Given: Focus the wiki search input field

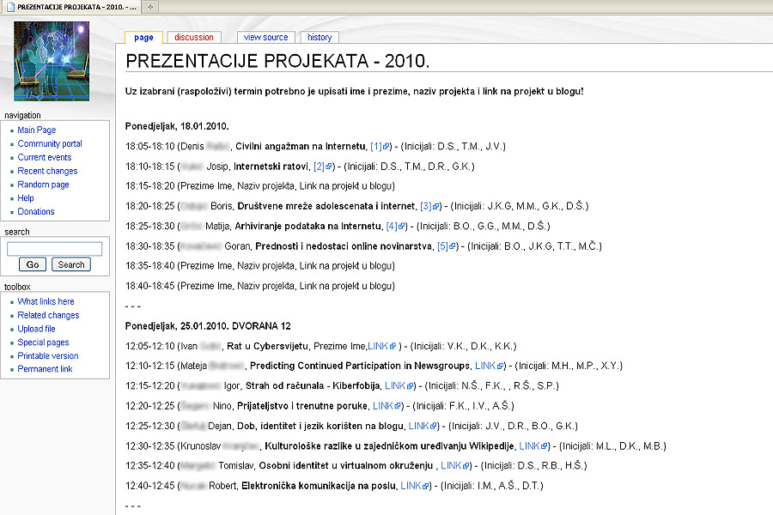Looking at the screenshot, I should [54, 249].
